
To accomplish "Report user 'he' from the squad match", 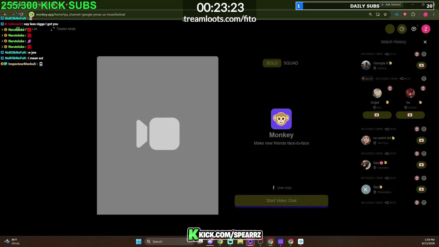I will click(x=423, y=89).
